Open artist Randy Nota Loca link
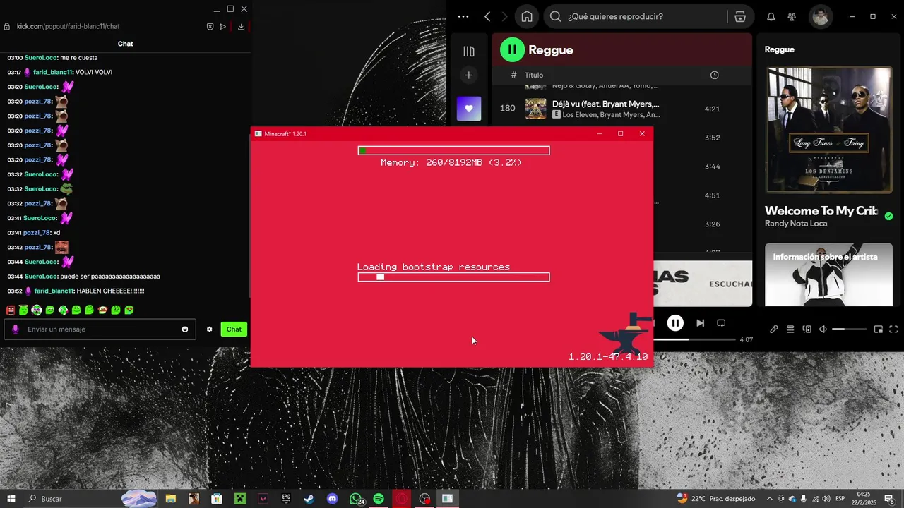The height and width of the screenshot is (508, 904). pyautogui.click(x=796, y=224)
